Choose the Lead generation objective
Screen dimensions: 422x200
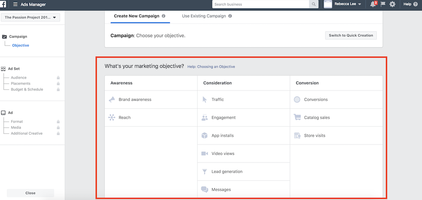click(243, 171)
